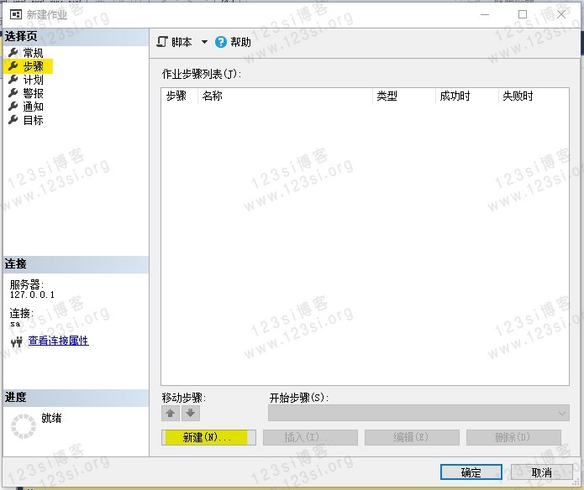Click the 就绪 status text
584x490 pixels.
[x=51, y=418]
